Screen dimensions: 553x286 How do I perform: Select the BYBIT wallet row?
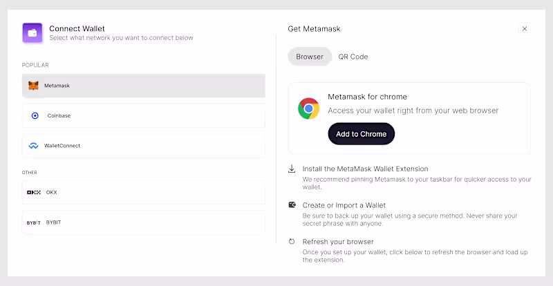pos(143,222)
